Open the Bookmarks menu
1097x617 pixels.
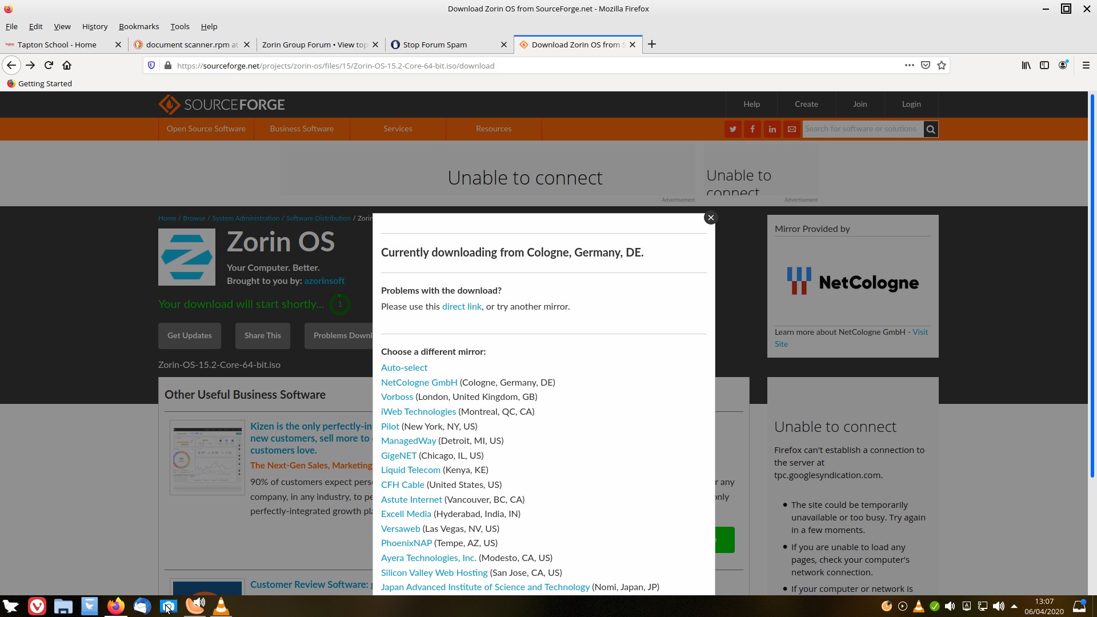click(139, 26)
